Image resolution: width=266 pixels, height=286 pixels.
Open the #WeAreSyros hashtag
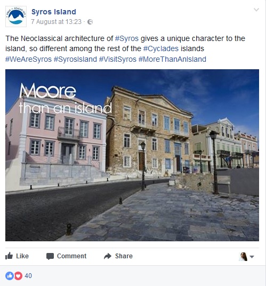pos(28,59)
